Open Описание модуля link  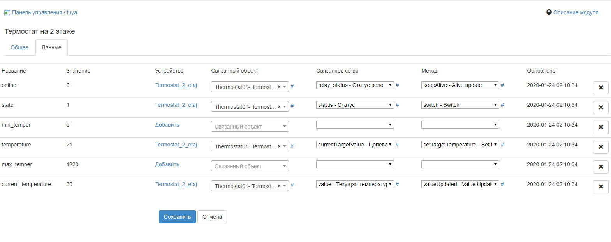[x=576, y=12]
